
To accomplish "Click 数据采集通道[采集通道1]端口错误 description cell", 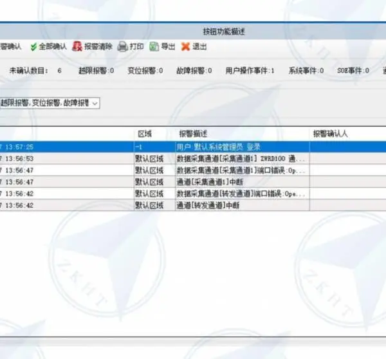I will coord(243,170).
